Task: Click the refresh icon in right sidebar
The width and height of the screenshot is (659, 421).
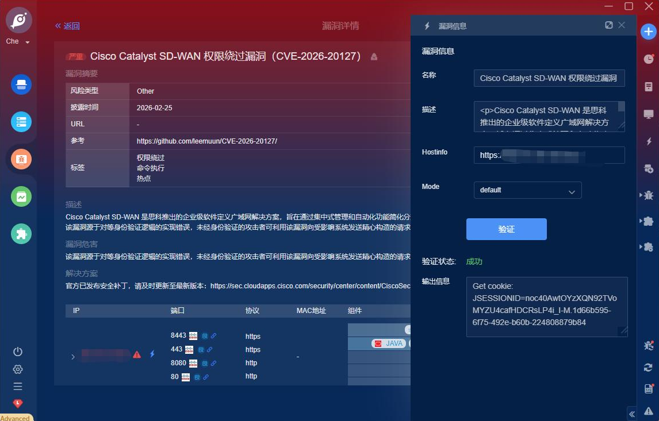Action: (x=649, y=367)
